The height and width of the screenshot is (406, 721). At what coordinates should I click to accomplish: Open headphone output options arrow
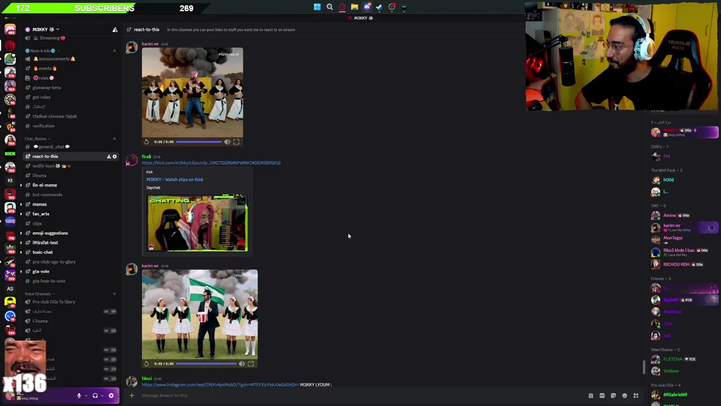click(x=102, y=395)
